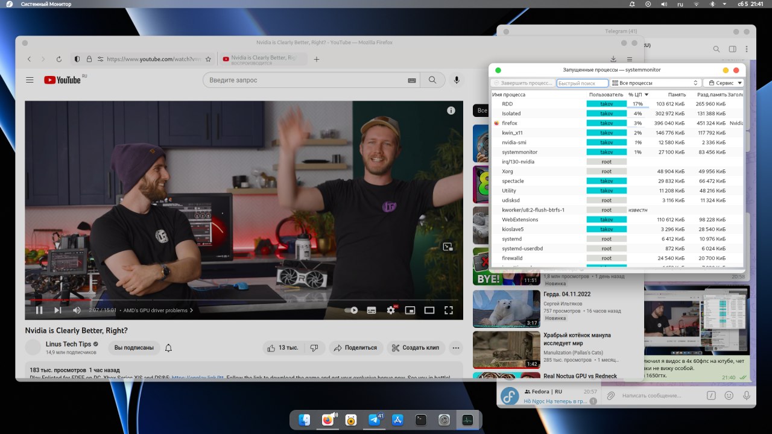Show video info card icon
Screen dimensions: 772x434
coord(451,110)
